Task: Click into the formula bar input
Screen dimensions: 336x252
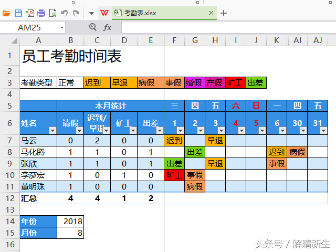Action: (229, 27)
